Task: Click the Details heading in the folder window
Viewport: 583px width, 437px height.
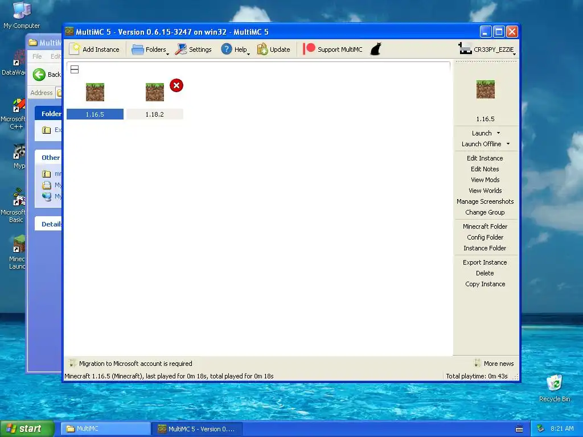Action: 51,224
